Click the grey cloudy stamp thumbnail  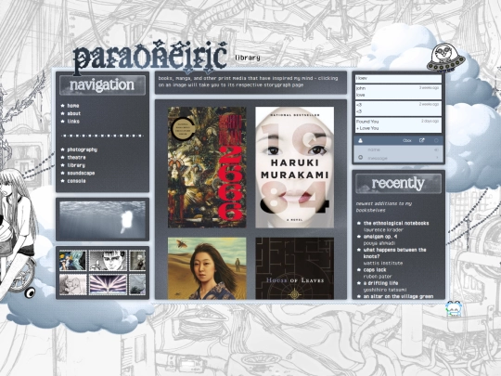tap(137, 285)
